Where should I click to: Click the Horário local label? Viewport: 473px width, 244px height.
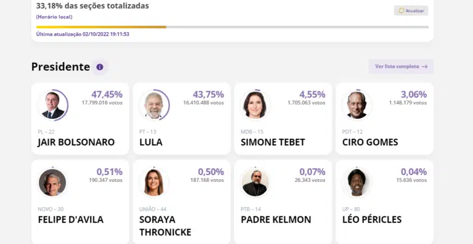click(54, 17)
